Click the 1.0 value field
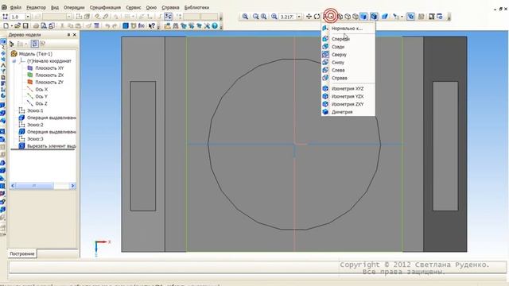509x286 pixels. point(17,17)
